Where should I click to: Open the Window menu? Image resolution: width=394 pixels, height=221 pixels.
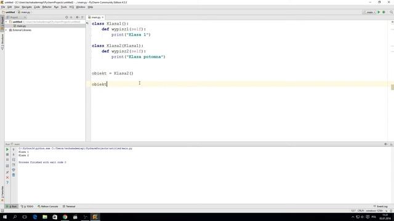click(81, 7)
